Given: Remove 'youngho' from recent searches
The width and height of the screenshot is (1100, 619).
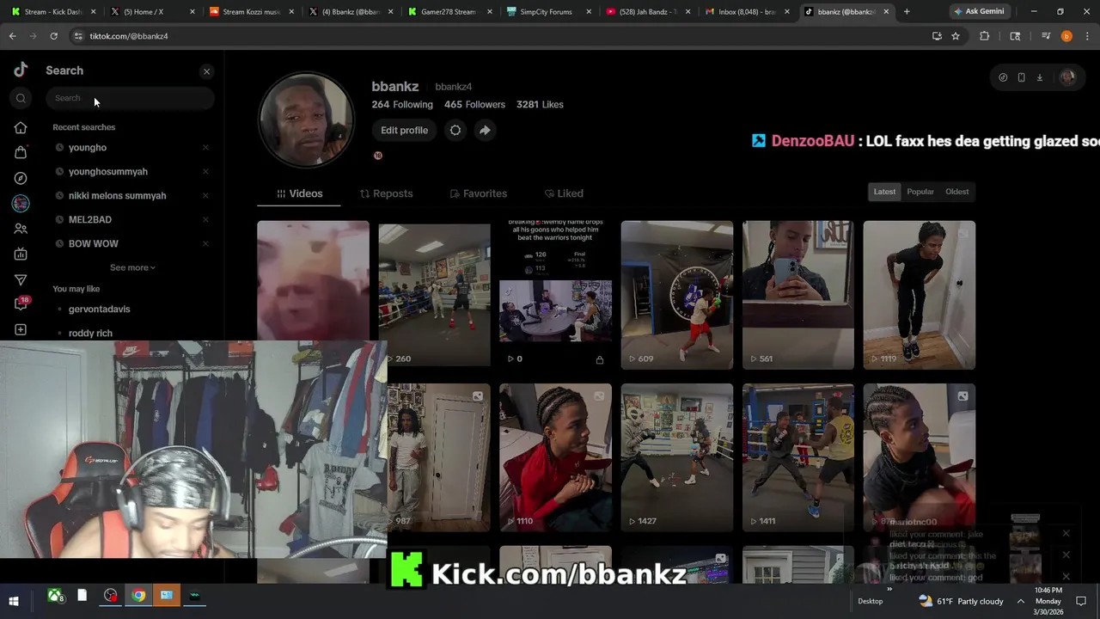Looking at the screenshot, I should click(x=205, y=148).
